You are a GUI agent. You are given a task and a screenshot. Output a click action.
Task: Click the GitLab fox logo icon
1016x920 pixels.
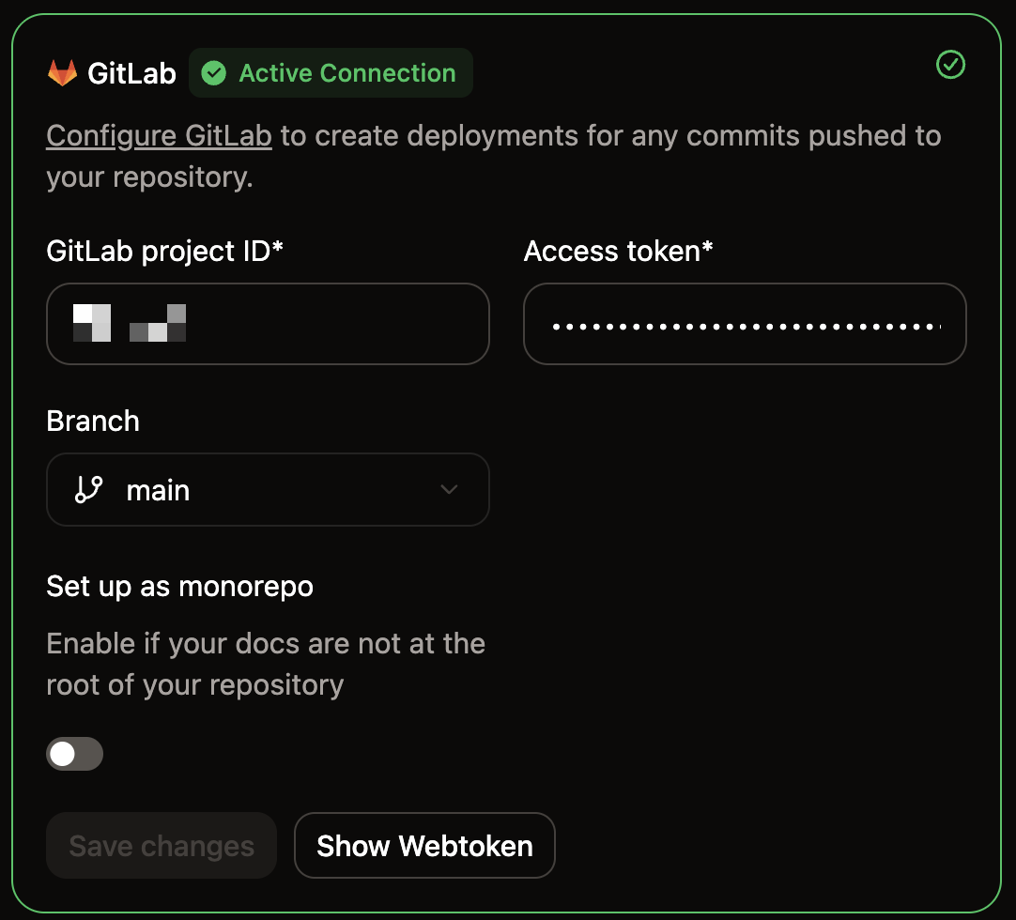[62, 70]
